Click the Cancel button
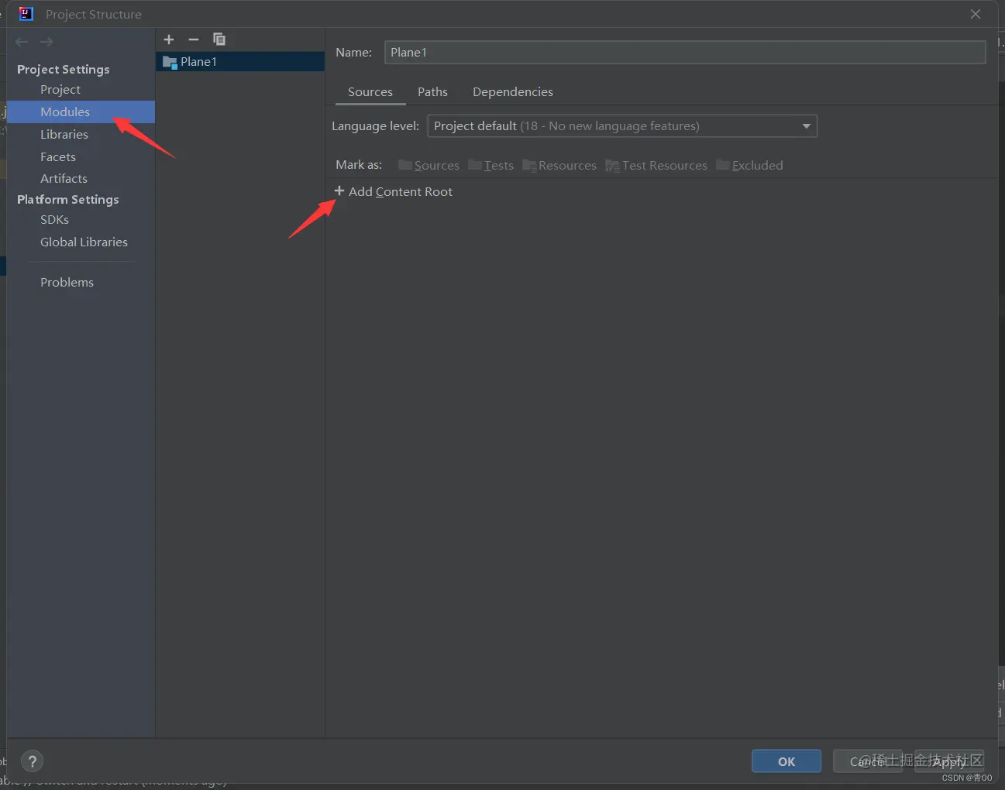 point(868,761)
